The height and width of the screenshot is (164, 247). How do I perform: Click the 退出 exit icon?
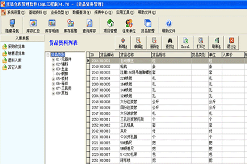[231, 41]
